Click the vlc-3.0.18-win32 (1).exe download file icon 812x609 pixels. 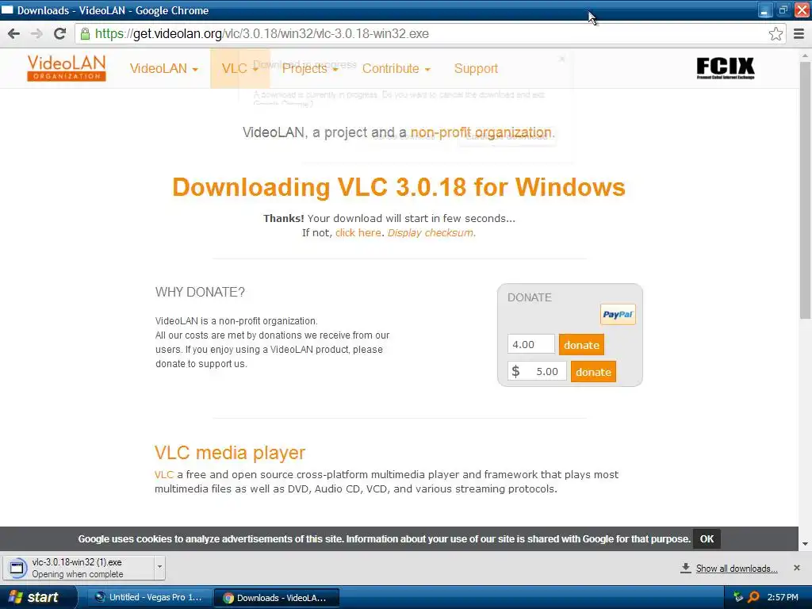click(17, 568)
